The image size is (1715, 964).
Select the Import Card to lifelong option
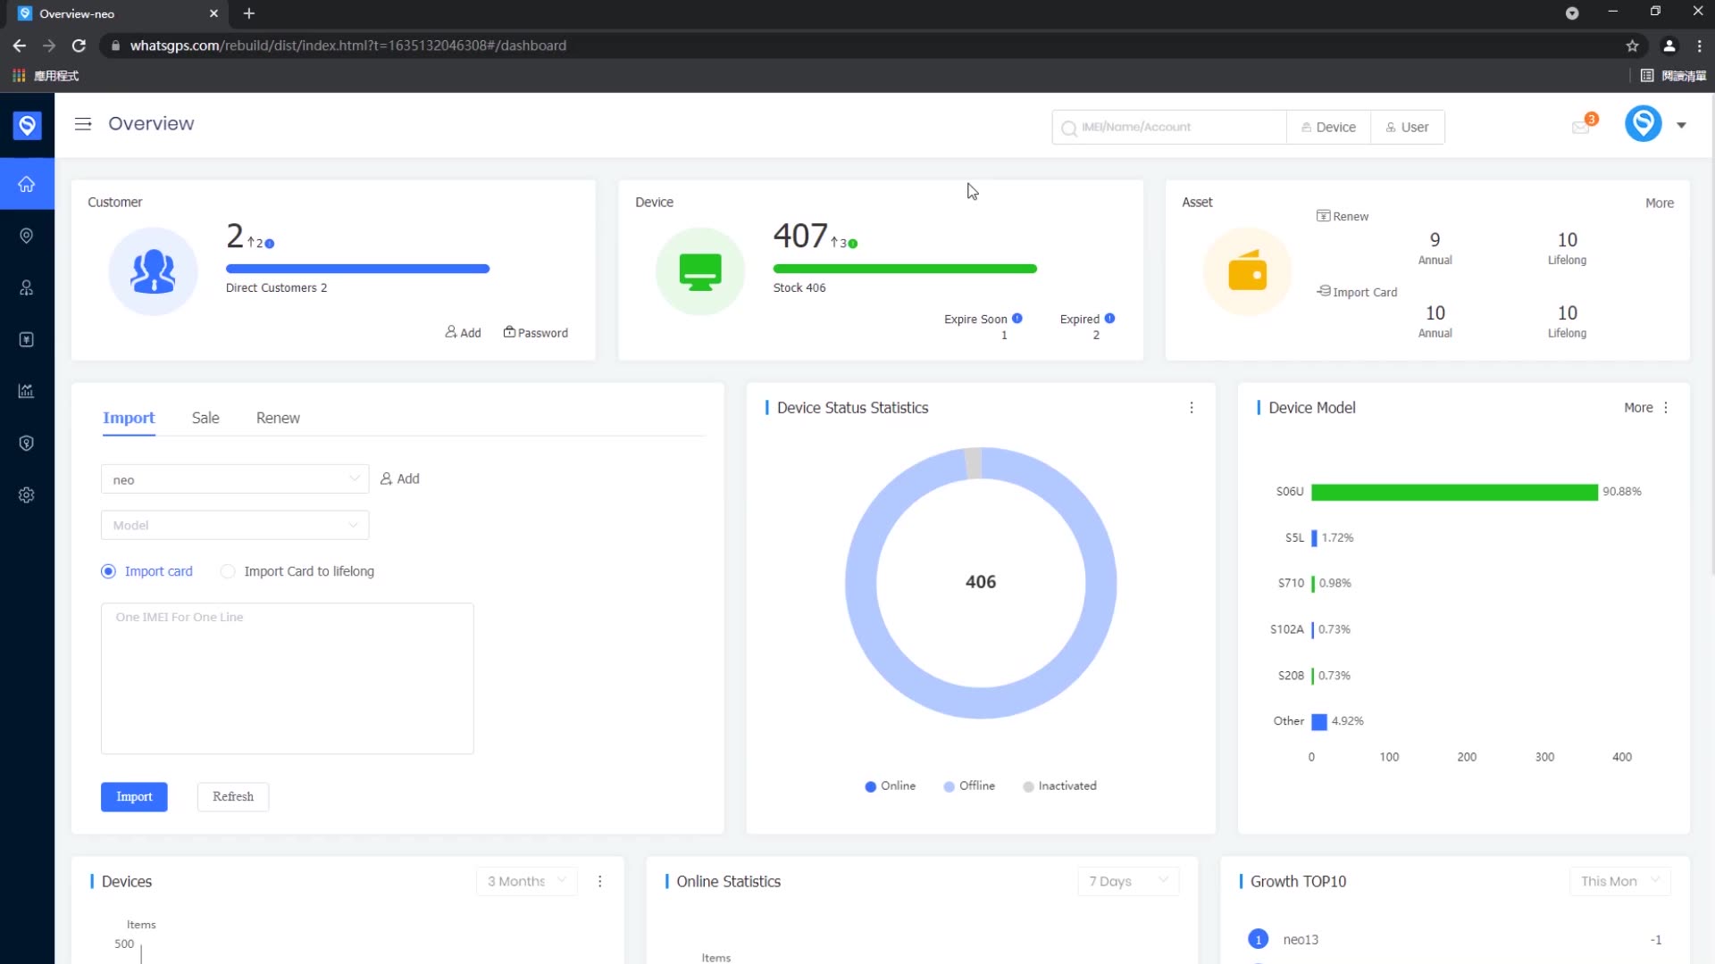coord(227,571)
